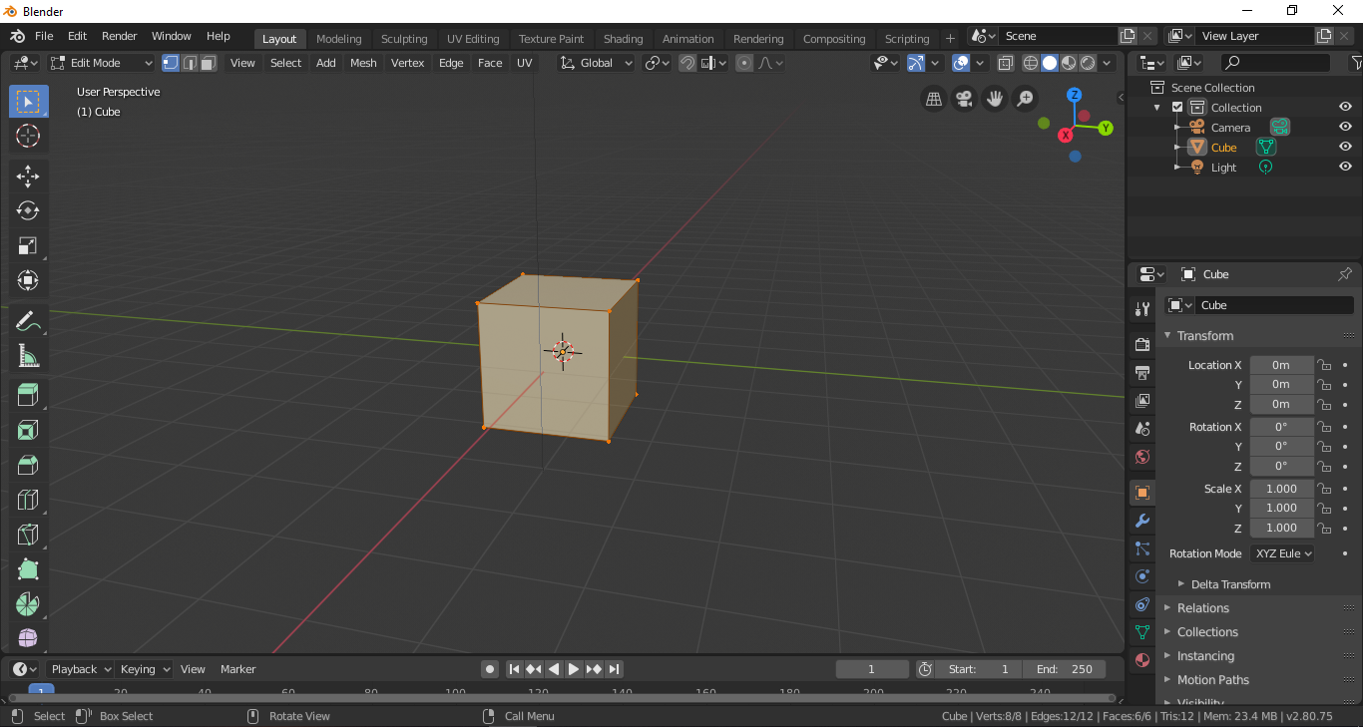1363x727 pixels.
Task: Toggle the Cube's visibility in the outliner
Action: tap(1344, 147)
